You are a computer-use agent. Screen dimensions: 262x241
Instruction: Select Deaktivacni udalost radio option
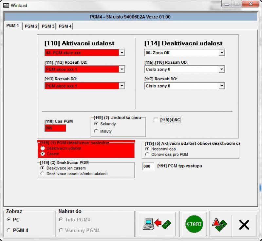pyautogui.click(x=43, y=148)
